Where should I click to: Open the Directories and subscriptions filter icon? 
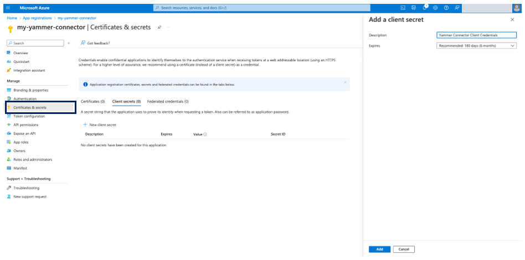(x=414, y=8)
